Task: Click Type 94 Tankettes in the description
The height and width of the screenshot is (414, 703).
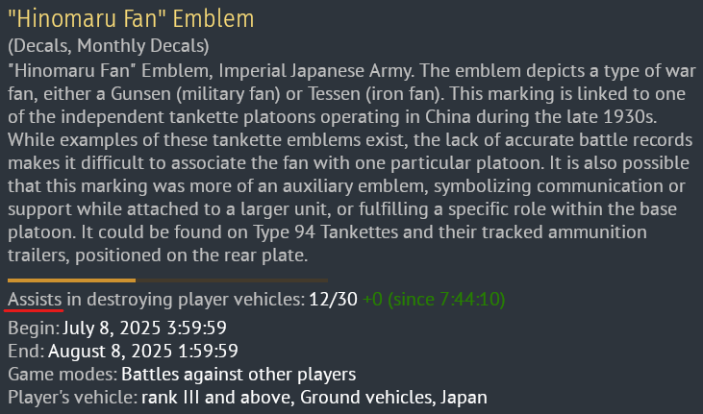Action: (325, 232)
